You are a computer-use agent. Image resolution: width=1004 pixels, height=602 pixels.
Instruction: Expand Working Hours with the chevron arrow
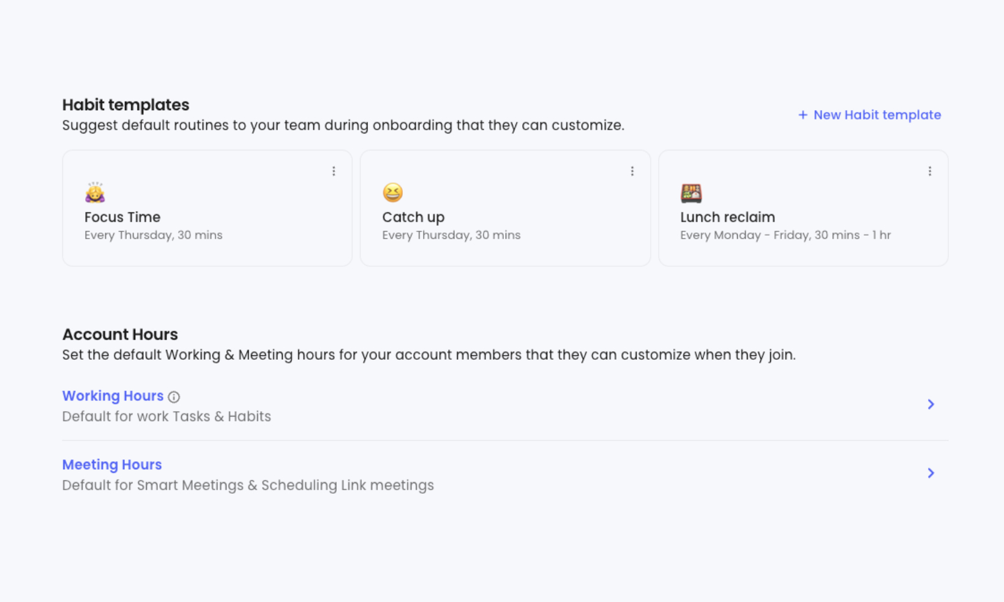coord(931,404)
